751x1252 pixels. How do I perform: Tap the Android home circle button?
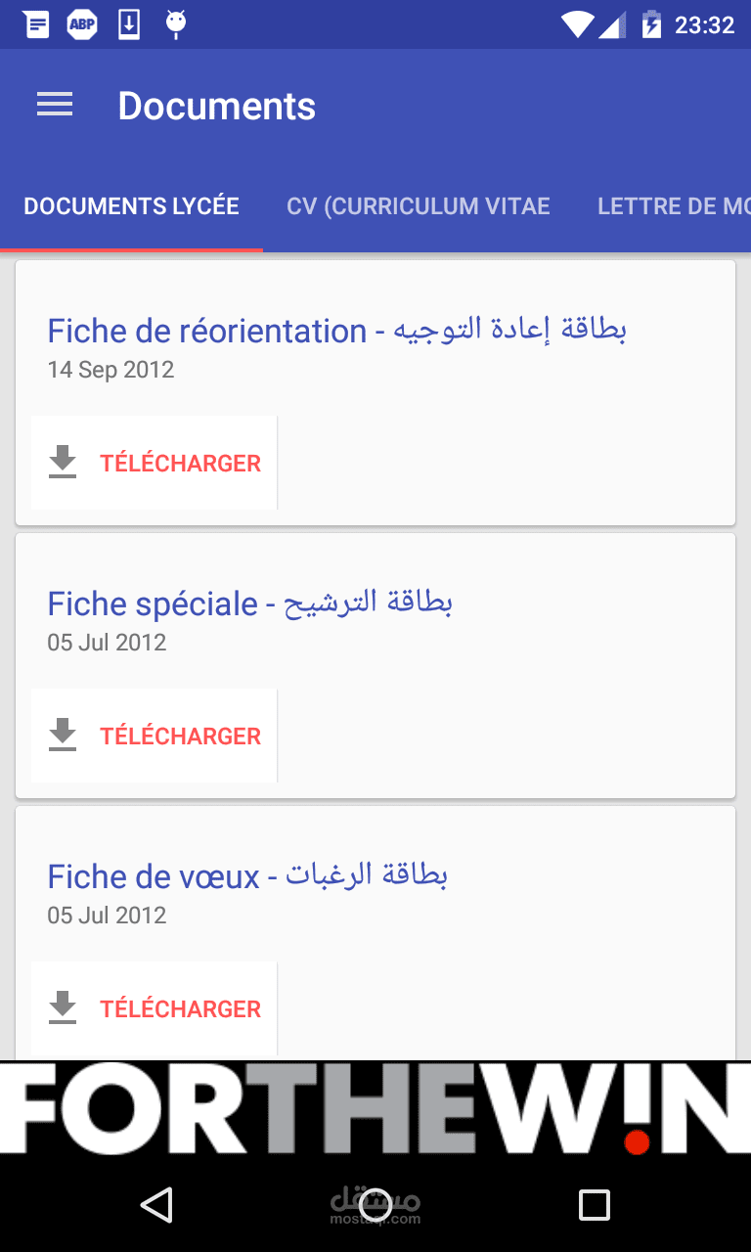tap(375, 1205)
